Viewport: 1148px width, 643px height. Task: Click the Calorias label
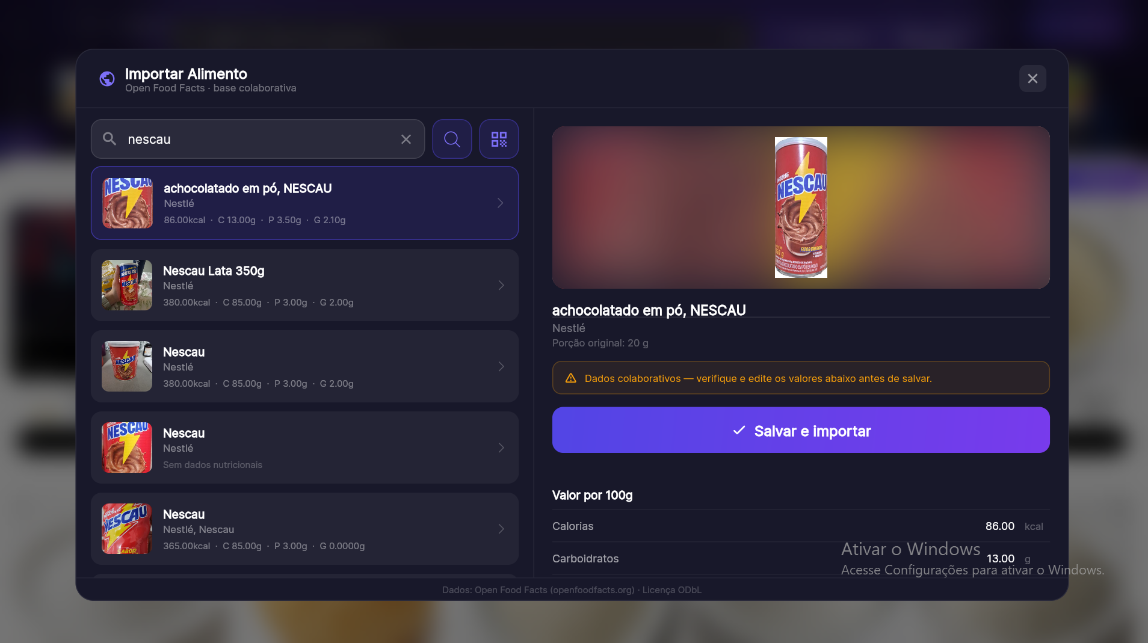tap(573, 526)
